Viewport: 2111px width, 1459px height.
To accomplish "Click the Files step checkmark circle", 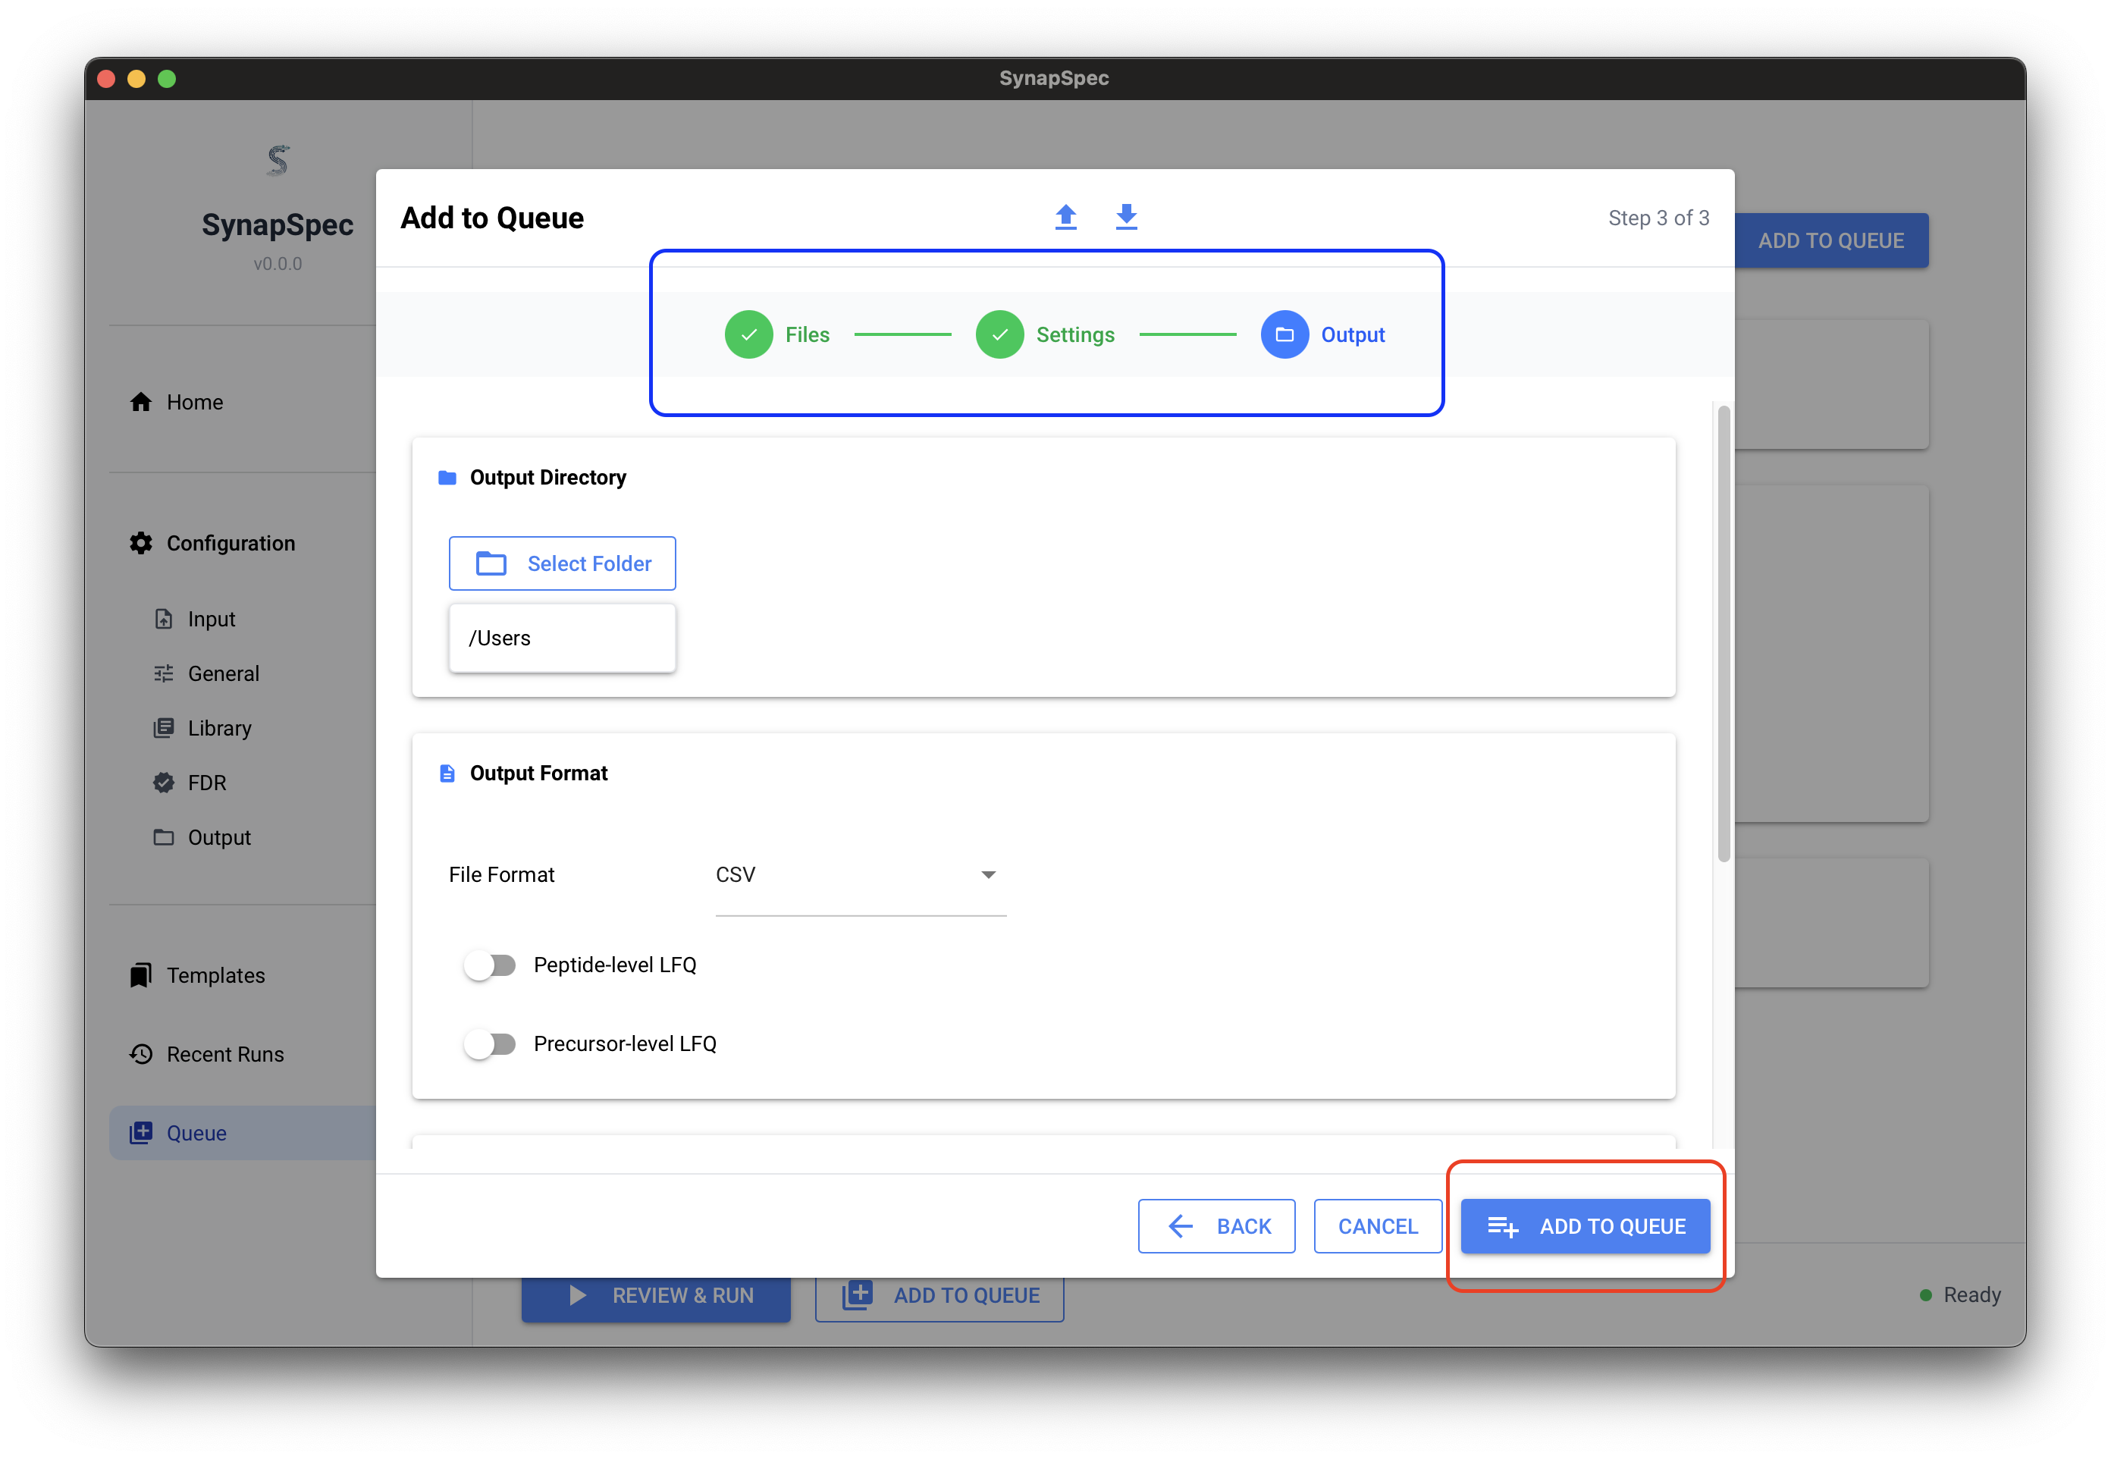I will pyautogui.click(x=748, y=334).
